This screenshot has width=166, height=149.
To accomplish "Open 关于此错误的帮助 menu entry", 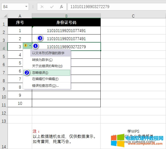I will tap(47, 66).
